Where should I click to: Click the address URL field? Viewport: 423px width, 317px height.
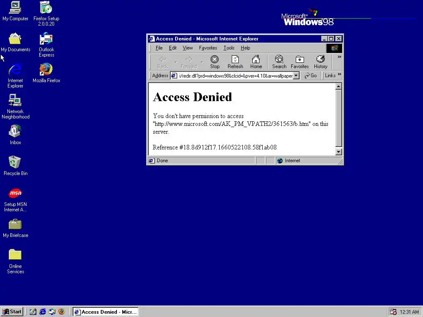235,76
